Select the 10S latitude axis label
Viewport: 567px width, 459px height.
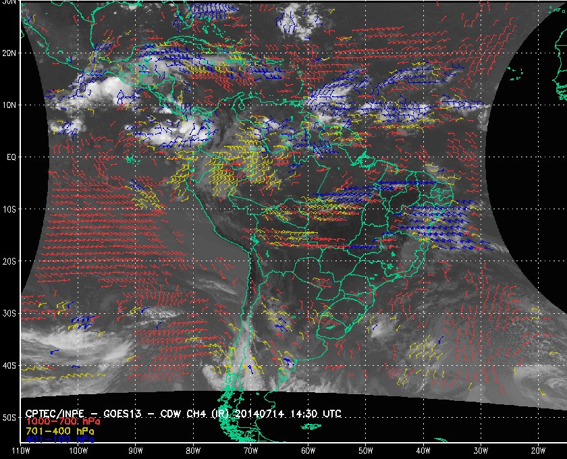(9, 209)
